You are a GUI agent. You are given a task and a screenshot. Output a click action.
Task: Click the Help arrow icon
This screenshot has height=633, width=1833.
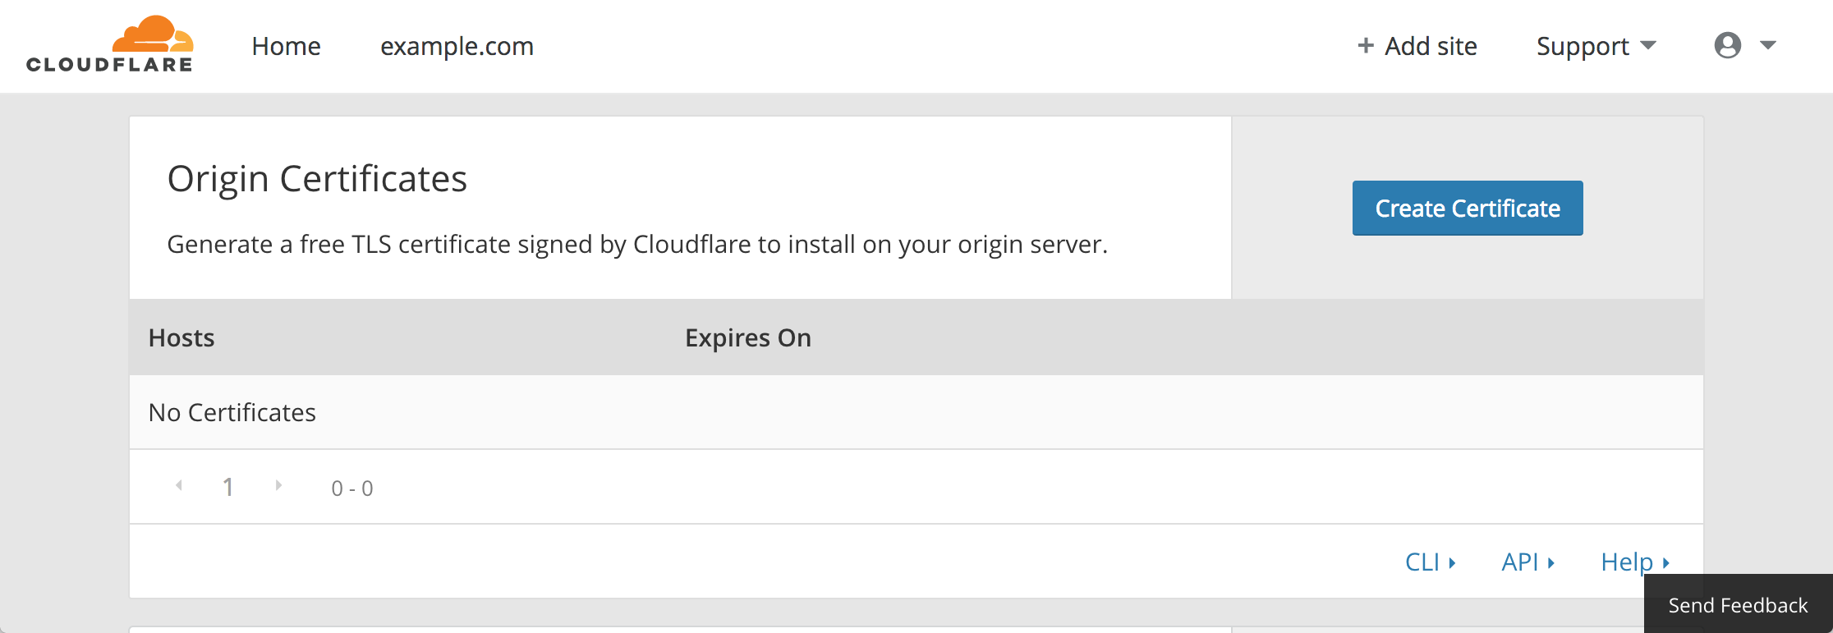pos(1666,562)
